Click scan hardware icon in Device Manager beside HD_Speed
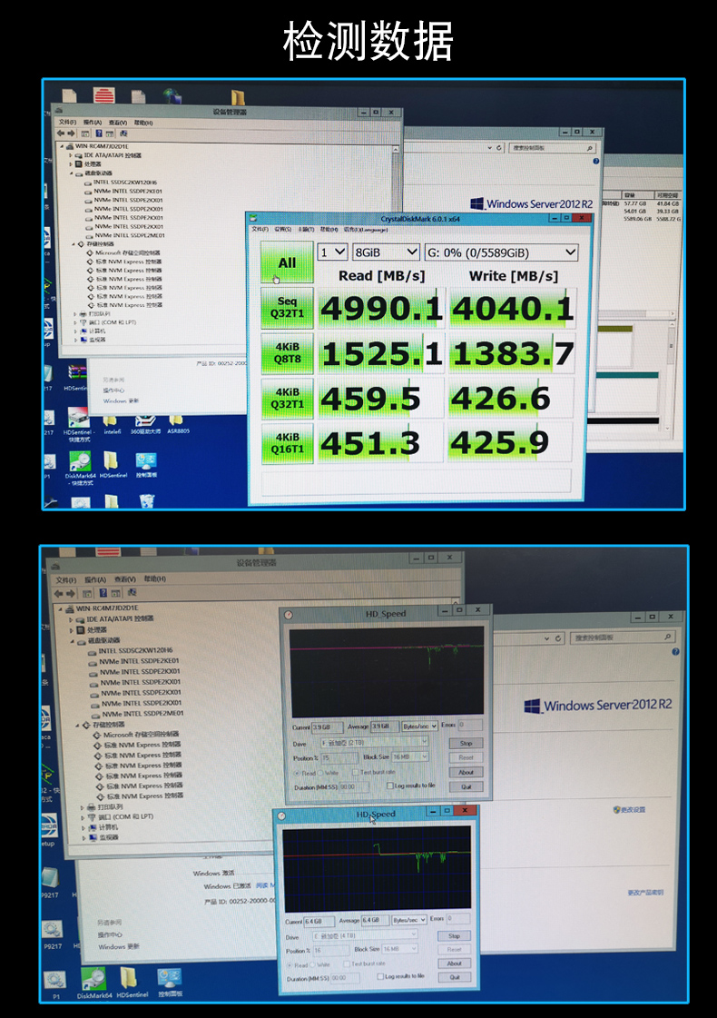The width and height of the screenshot is (717, 1018). click(x=132, y=593)
